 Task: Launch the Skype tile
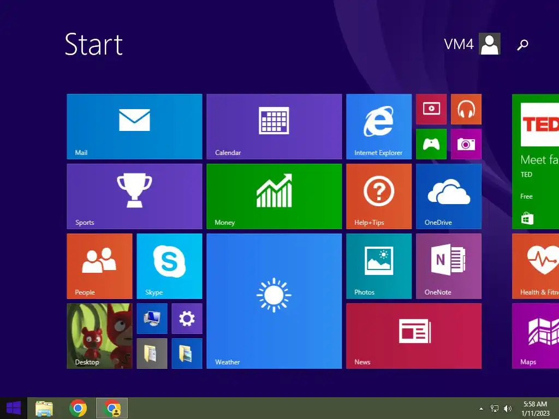[x=169, y=266]
